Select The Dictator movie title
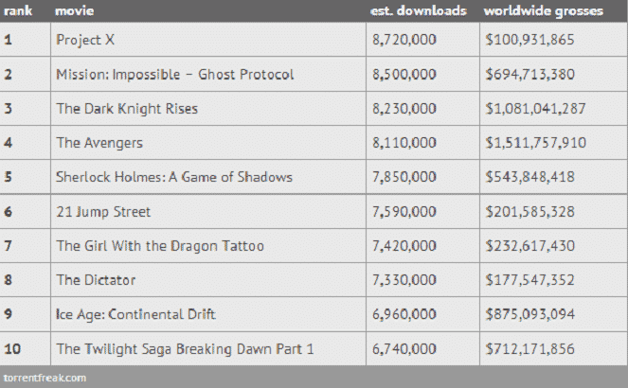Screen dimensions: 628x388 pyautogui.click(x=96, y=280)
